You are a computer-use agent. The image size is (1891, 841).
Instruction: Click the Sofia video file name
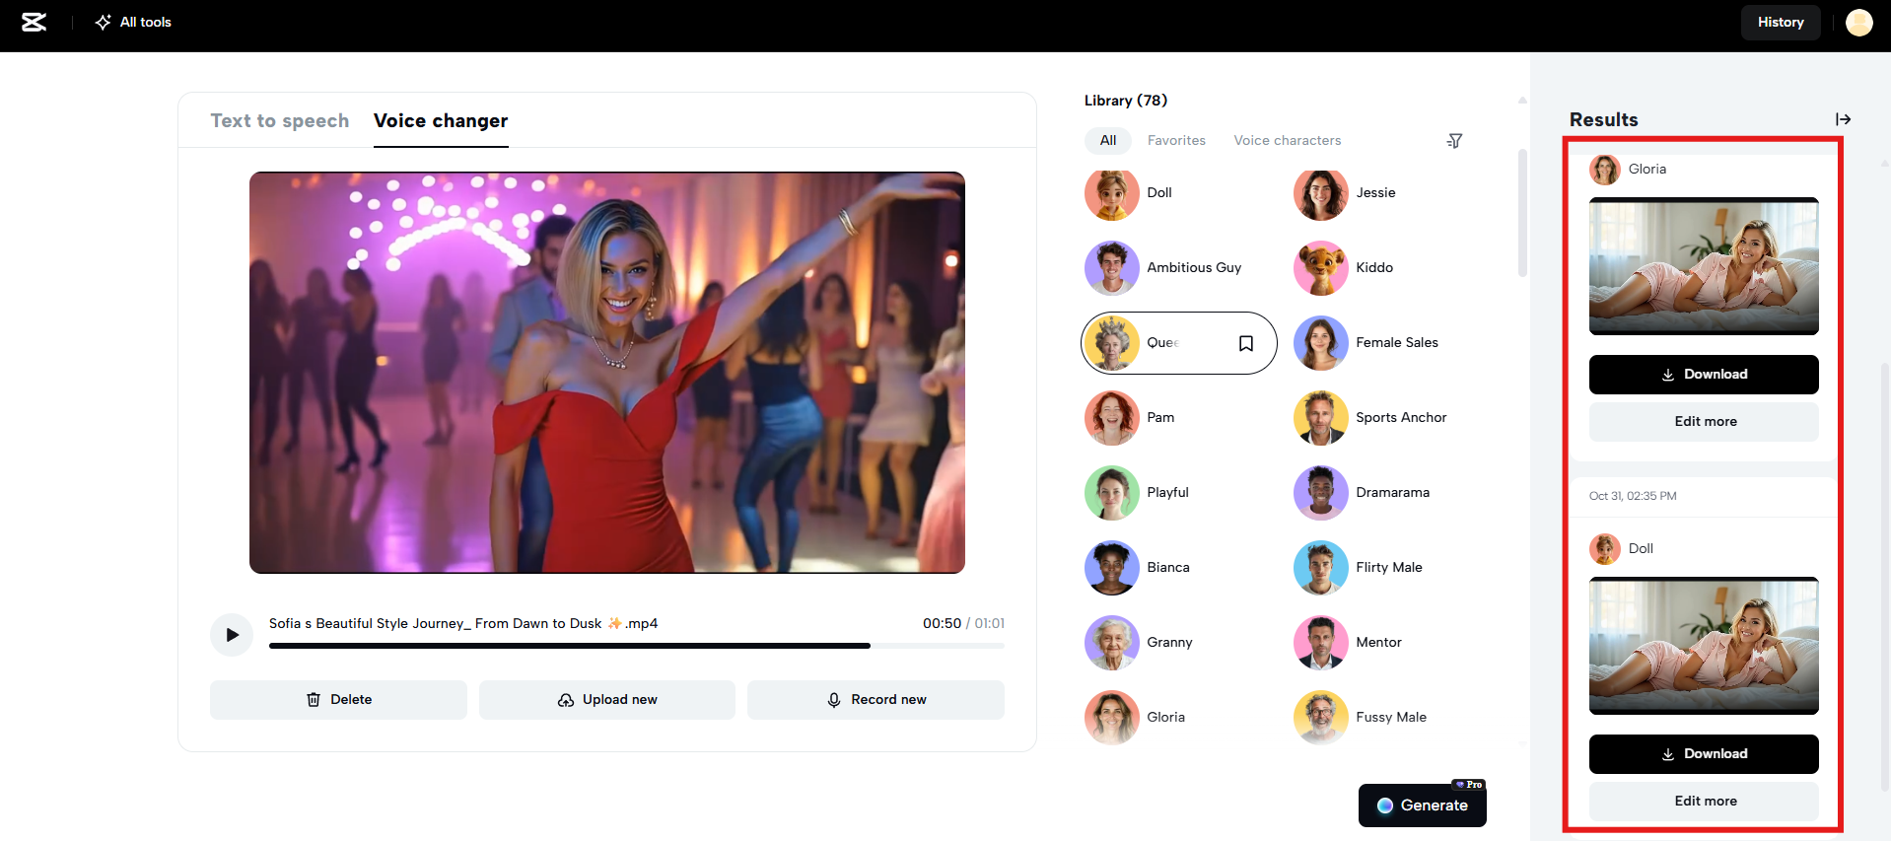(463, 623)
